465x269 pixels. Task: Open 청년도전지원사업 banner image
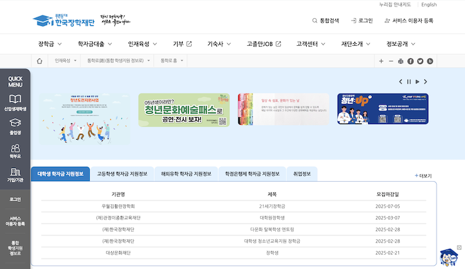click(85, 119)
